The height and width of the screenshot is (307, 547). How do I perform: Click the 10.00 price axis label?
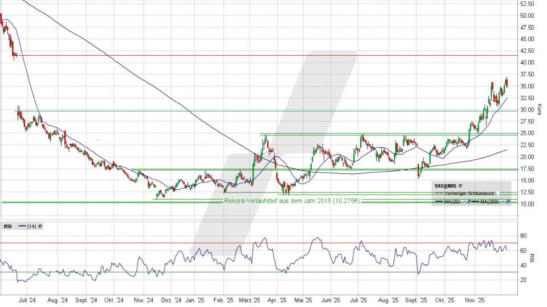527,204
